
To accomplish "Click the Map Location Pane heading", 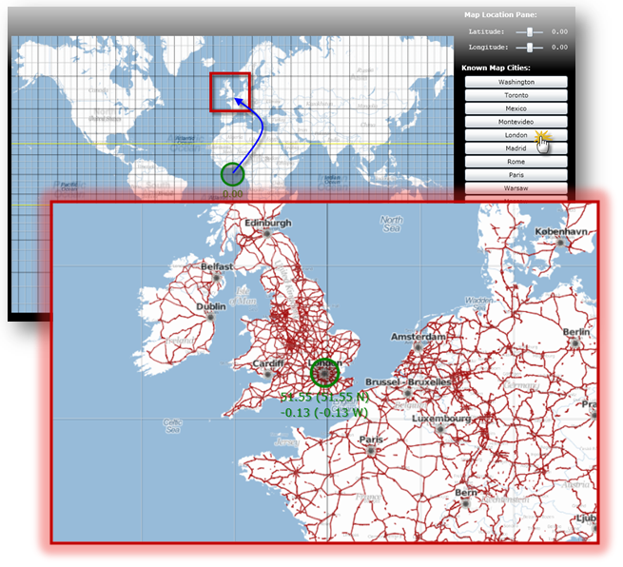I will pyautogui.click(x=500, y=14).
